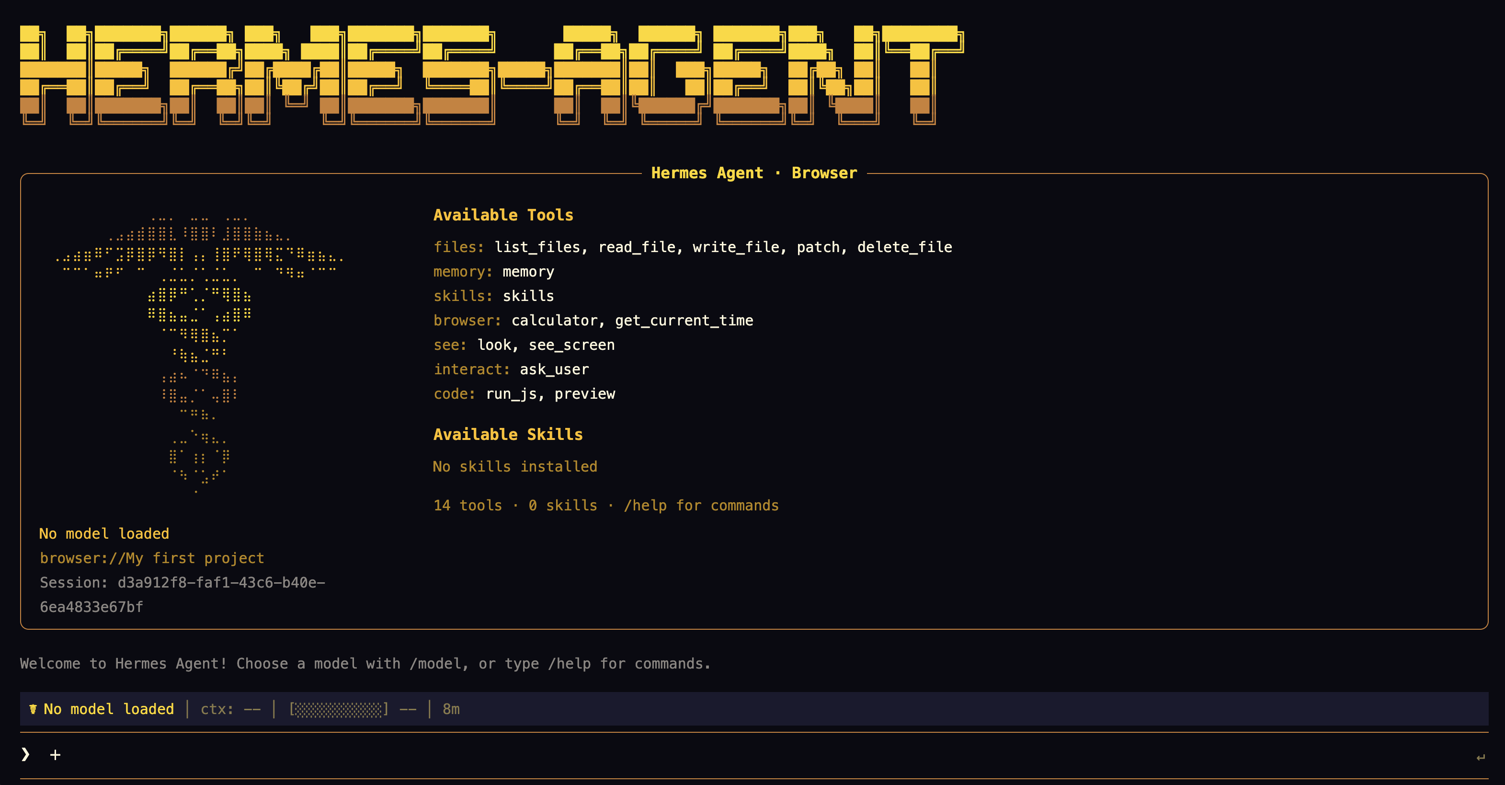Click the 'ctx: --' status entry
This screenshot has width=1505, height=785.
pyautogui.click(x=230, y=709)
